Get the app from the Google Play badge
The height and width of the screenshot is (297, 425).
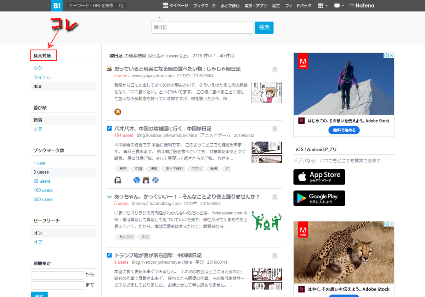pyautogui.click(x=319, y=198)
